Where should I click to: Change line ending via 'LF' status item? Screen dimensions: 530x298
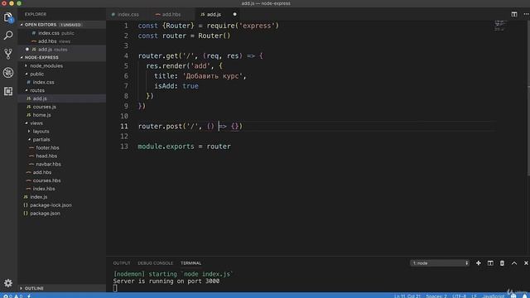tap(474, 296)
